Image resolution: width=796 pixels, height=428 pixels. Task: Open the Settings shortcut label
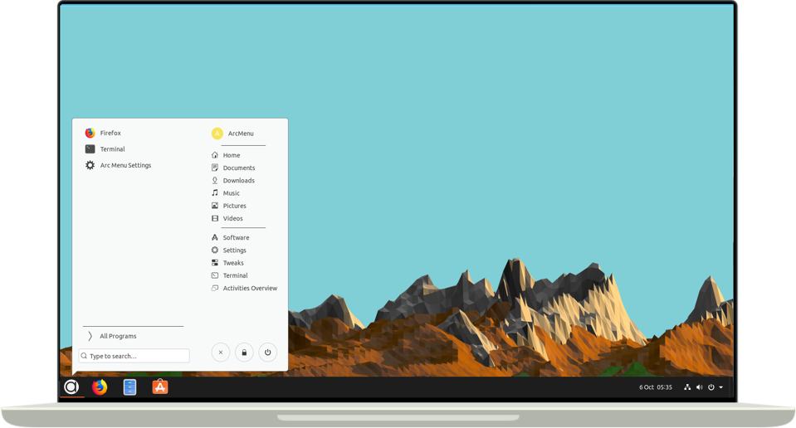click(235, 250)
